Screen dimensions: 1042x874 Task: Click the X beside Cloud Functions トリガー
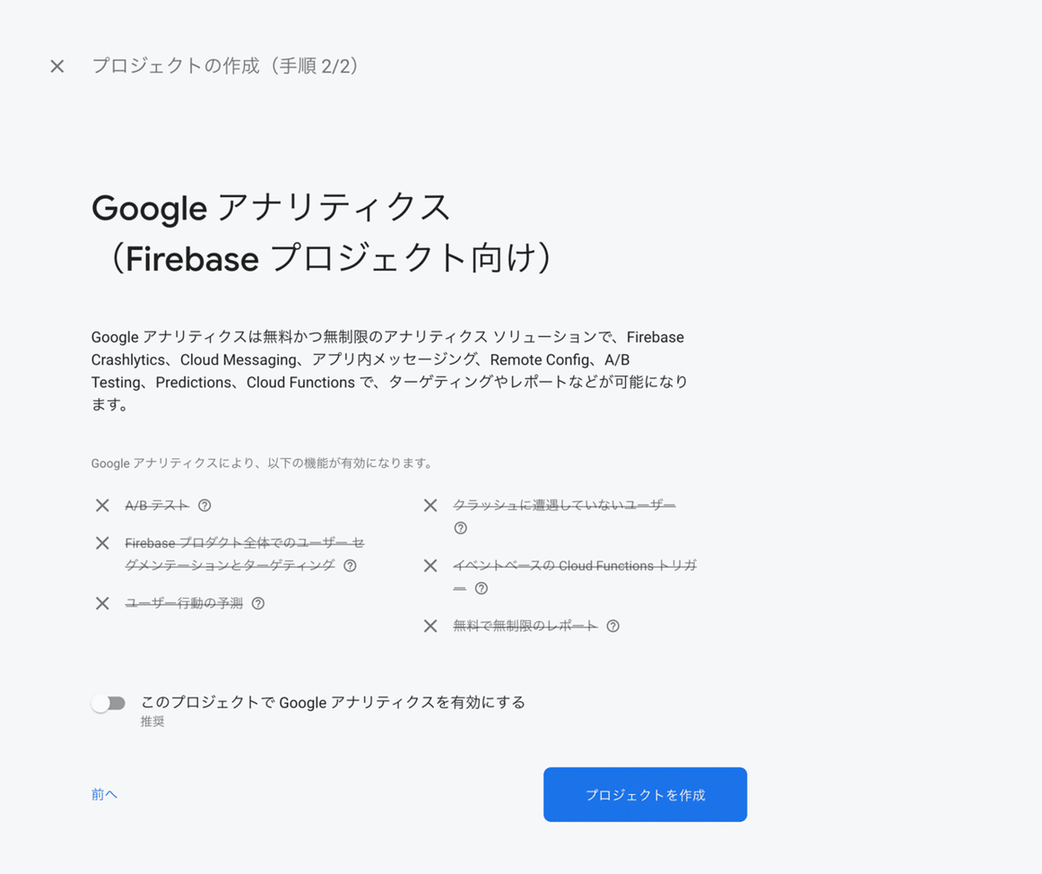click(x=430, y=565)
